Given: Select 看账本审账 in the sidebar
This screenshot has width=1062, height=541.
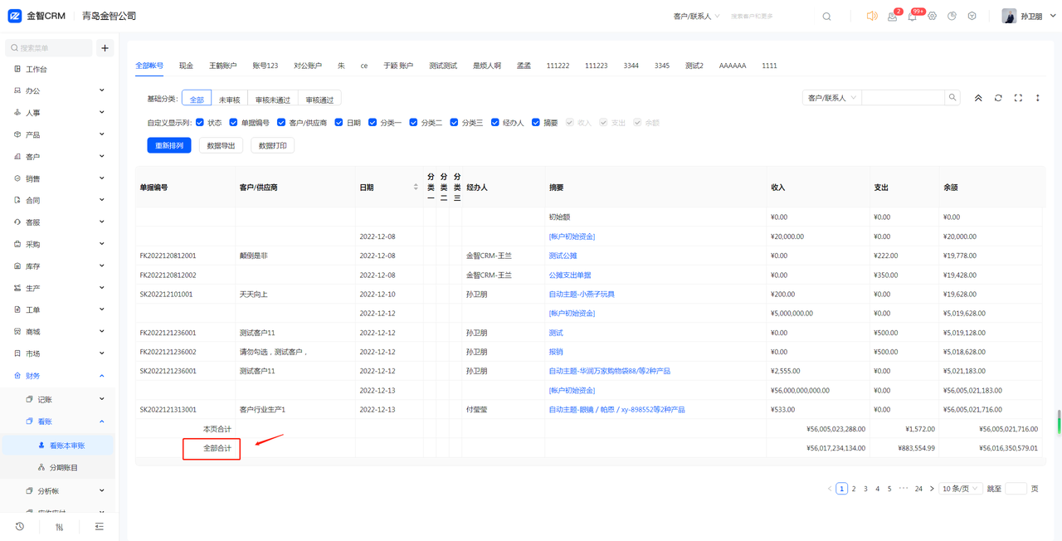Looking at the screenshot, I should tap(59, 446).
